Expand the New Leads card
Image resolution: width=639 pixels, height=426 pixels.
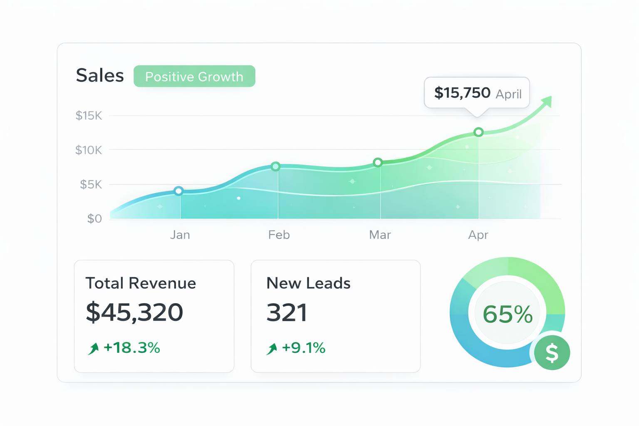(x=335, y=315)
